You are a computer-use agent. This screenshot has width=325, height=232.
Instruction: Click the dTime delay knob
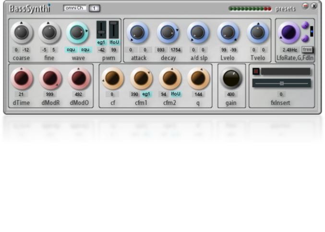point(22,78)
